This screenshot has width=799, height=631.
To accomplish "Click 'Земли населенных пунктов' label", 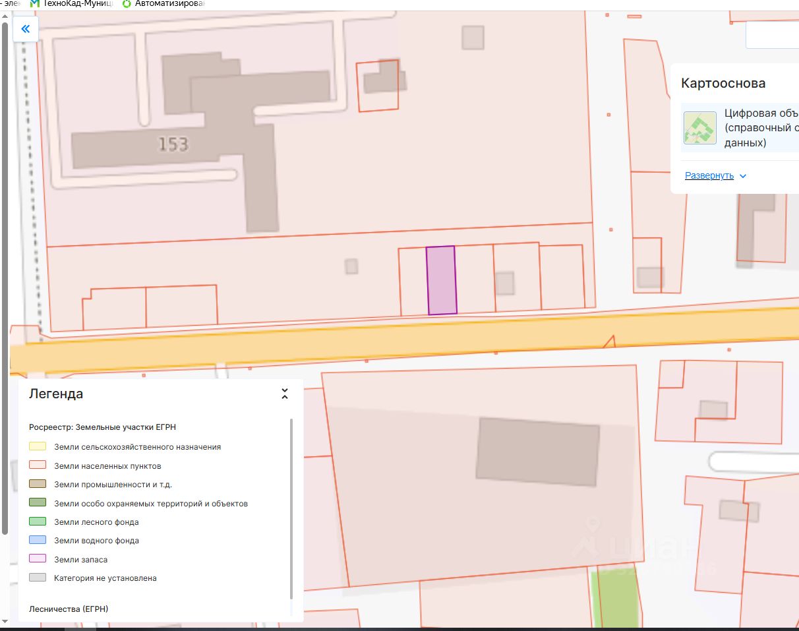I will [x=107, y=466].
